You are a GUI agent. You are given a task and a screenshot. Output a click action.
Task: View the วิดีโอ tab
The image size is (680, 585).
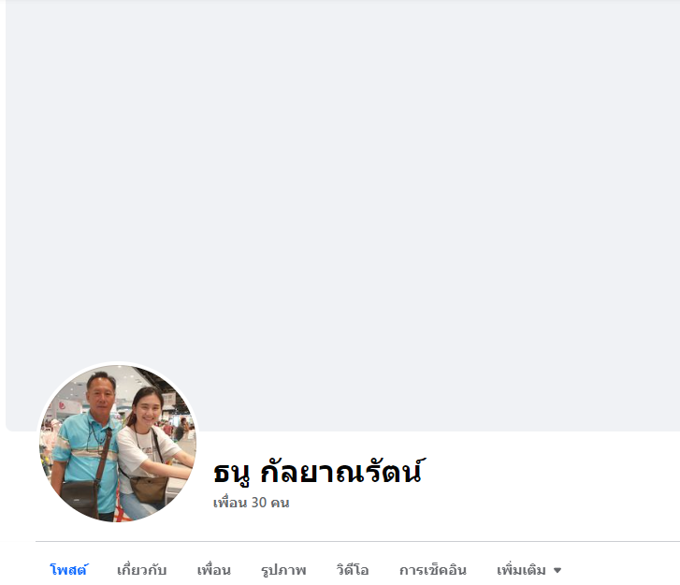(x=352, y=569)
